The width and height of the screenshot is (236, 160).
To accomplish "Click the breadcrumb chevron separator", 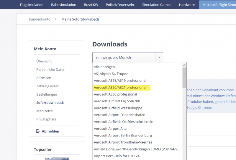I will tap(56, 19).
